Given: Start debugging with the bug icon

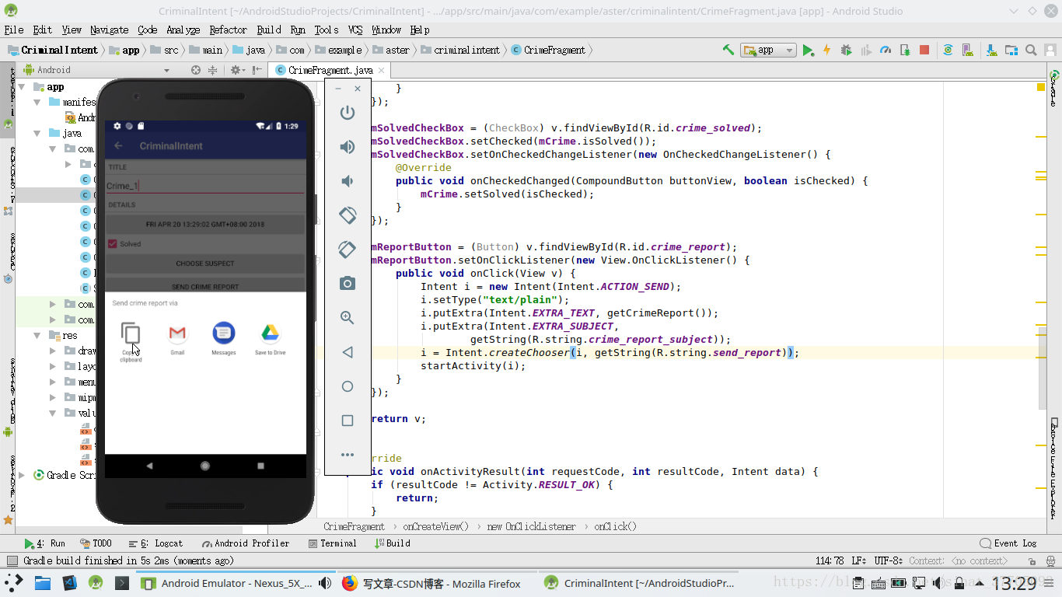Looking at the screenshot, I should 847,50.
